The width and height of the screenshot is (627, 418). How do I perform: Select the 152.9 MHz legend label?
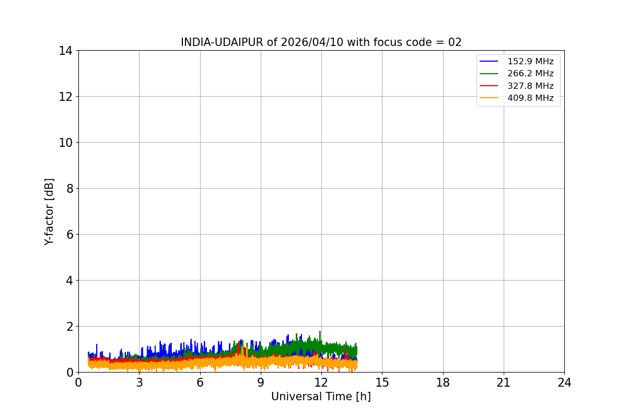(530, 62)
